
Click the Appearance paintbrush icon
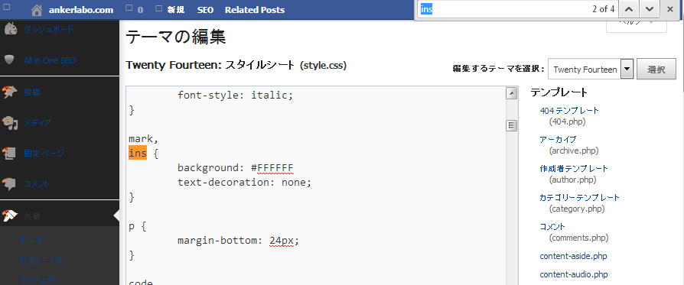pos(9,215)
